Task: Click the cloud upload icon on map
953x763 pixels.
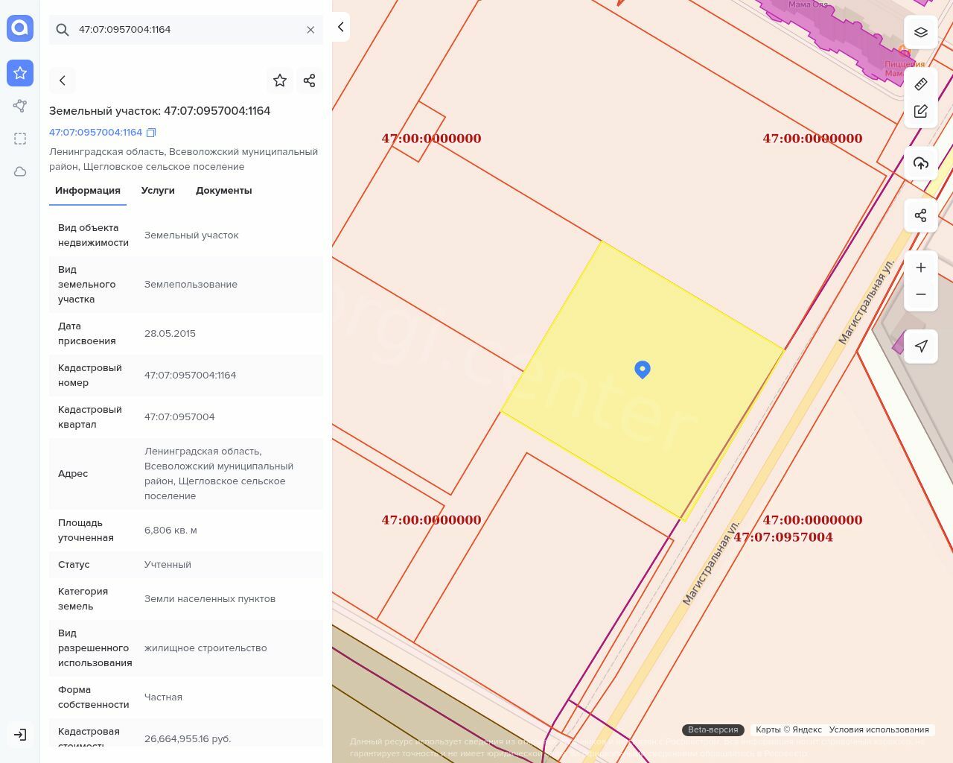Action: click(921, 164)
